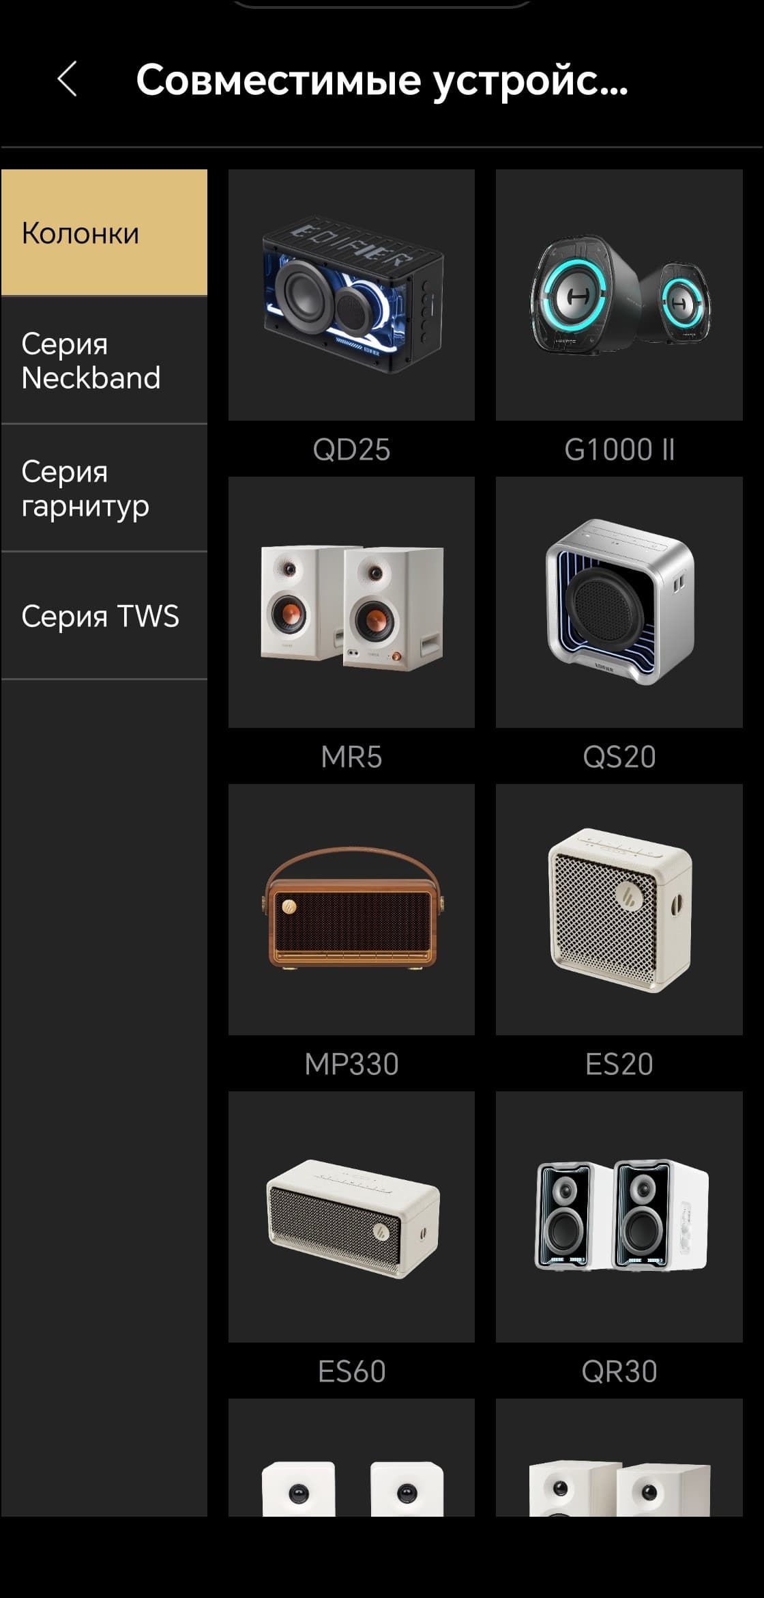Image resolution: width=764 pixels, height=1598 pixels.
Task: Tap the MP330 model label
Action: (x=351, y=1065)
